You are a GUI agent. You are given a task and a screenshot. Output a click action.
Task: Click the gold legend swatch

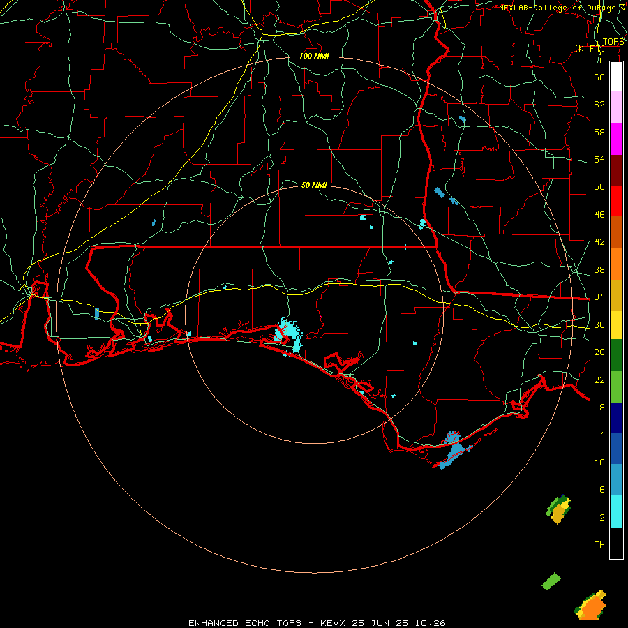point(616,295)
